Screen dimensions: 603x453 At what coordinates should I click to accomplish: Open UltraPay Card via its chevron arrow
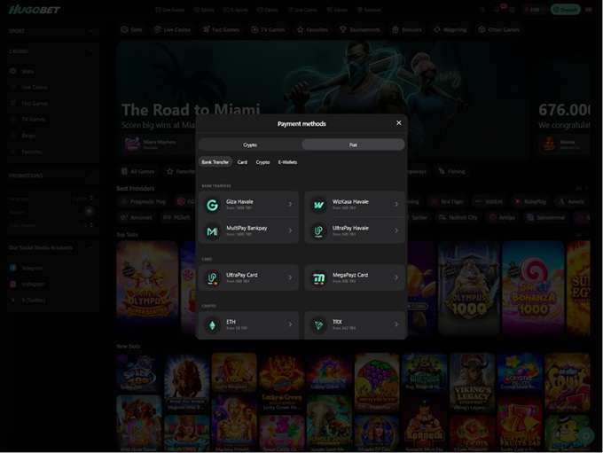(290, 277)
